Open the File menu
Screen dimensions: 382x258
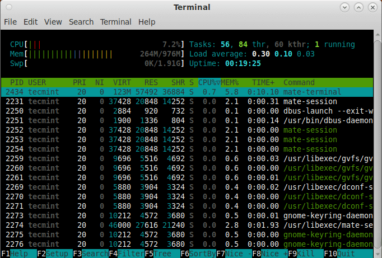(x=10, y=22)
